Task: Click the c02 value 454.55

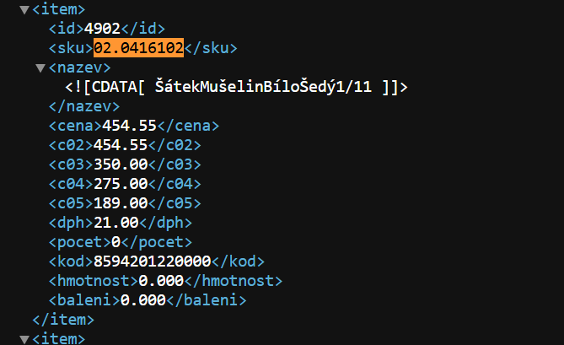Action: (x=121, y=145)
